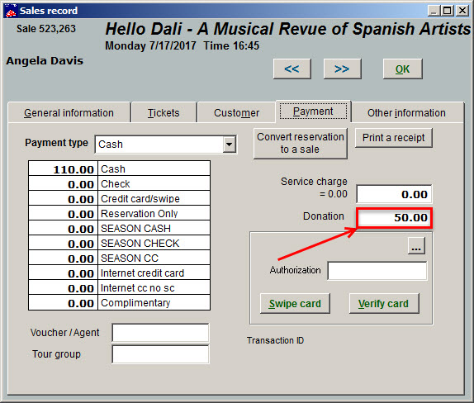Select the Complimentary payment row
The image size is (474, 403).
tap(120, 302)
